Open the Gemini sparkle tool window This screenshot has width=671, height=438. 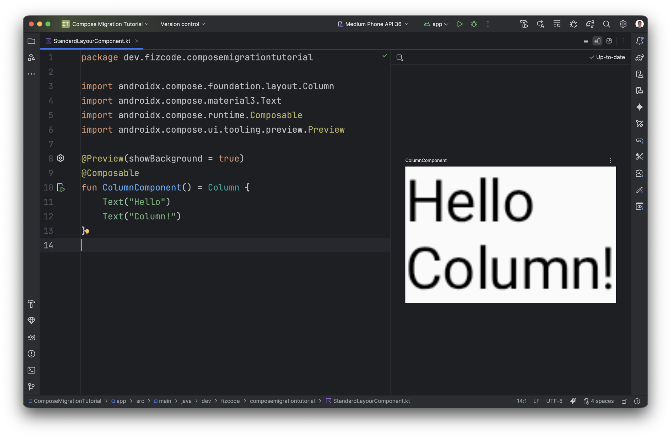pyautogui.click(x=640, y=107)
